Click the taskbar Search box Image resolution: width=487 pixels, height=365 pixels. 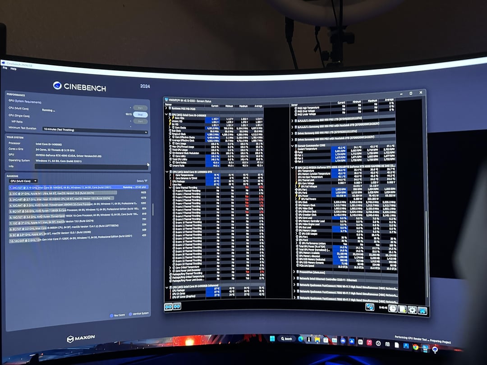(x=286, y=338)
